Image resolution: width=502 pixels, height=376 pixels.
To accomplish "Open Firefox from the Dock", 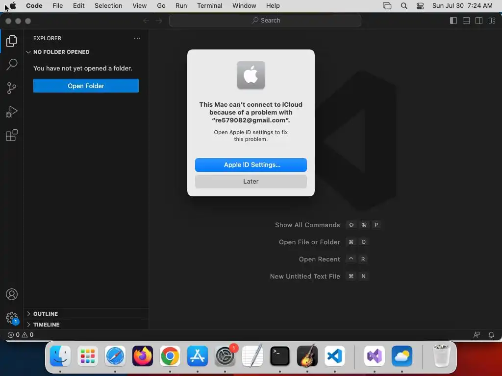I will (x=143, y=356).
